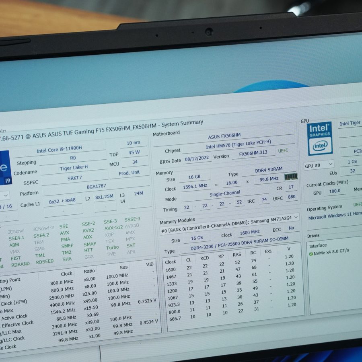The height and width of the screenshot is (362, 362).
Task: Click the 0.9534 V VID value
Action: (149, 322)
